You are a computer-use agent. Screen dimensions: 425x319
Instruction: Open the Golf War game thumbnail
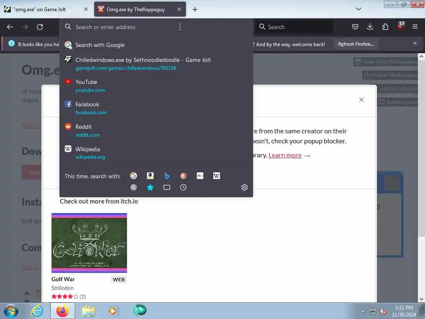click(89, 243)
